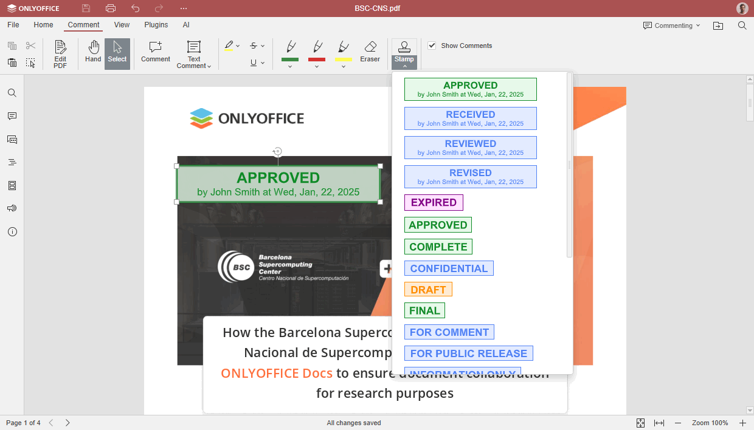
Task: Open the Plugins tab
Action: click(x=156, y=25)
